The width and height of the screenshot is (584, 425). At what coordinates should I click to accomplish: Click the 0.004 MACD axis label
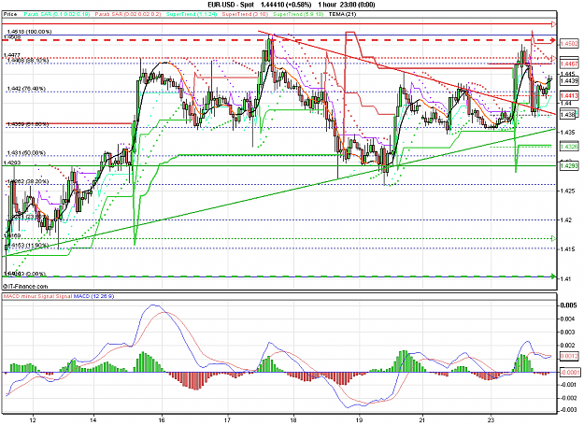(569, 319)
